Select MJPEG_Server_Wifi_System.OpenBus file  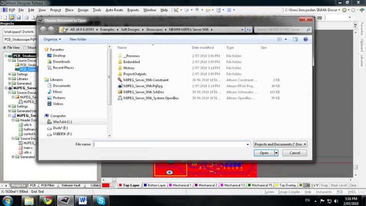click(151, 98)
